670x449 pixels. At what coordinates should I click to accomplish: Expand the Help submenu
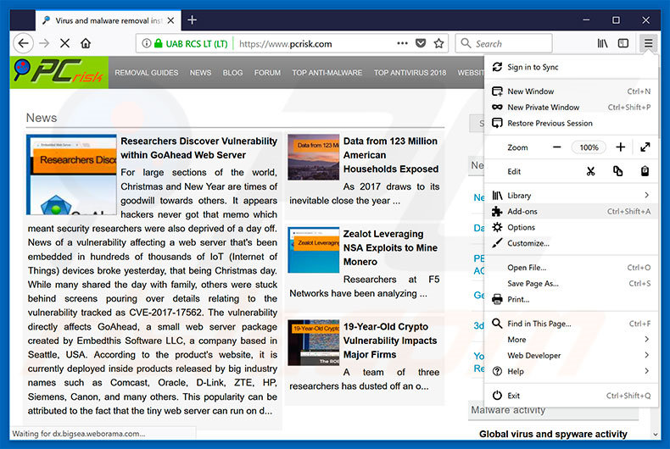pyautogui.click(x=571, y=371)
